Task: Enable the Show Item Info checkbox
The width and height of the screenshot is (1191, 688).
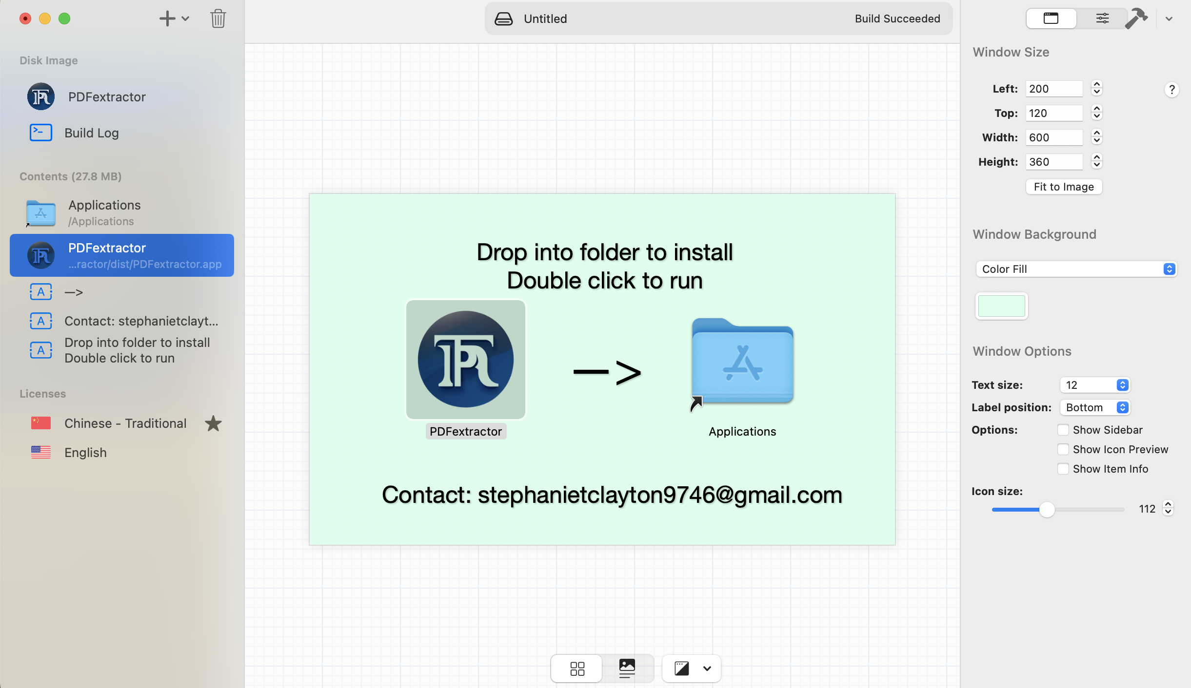Action: 1063,469
